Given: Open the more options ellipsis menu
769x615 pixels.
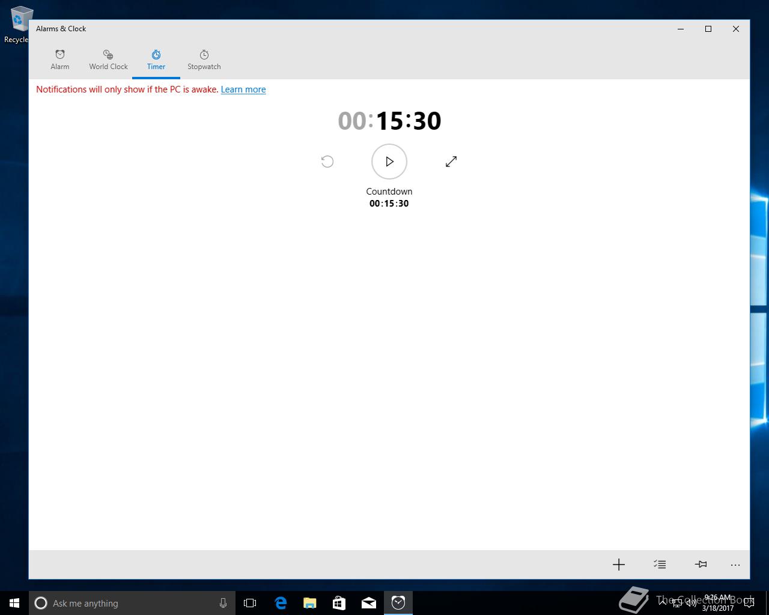Looking at the screenshot, I should tap(735, 565).
